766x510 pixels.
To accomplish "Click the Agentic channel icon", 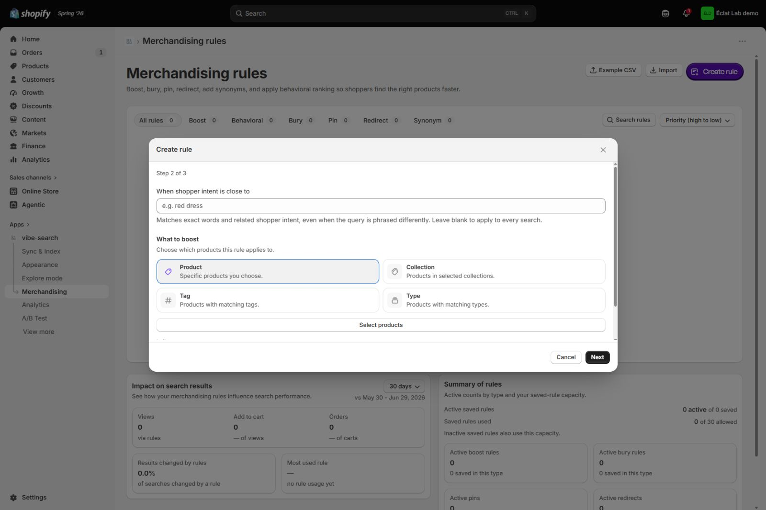I will (x=13, y=205).
